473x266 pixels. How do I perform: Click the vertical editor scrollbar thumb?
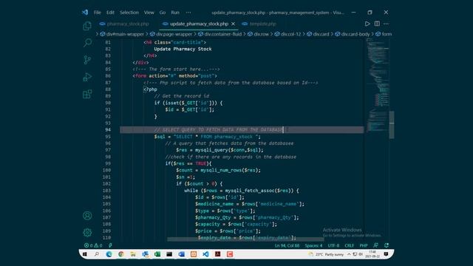pos(392,125)
